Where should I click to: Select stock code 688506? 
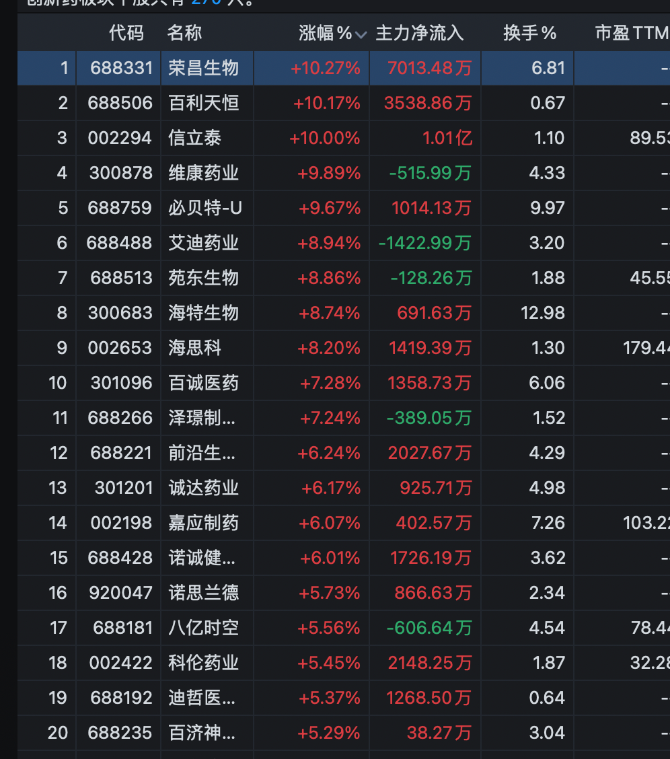tap(120, 103)
